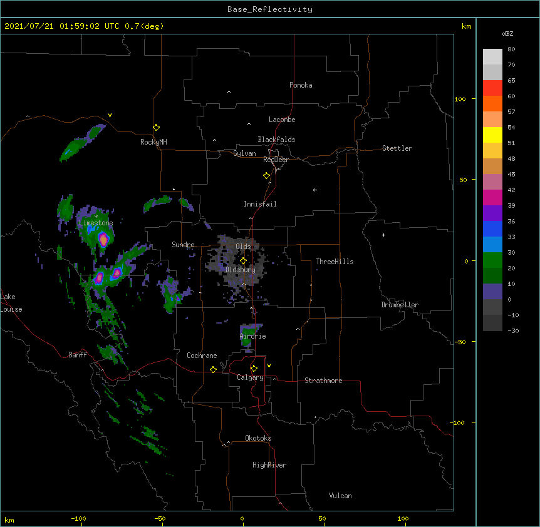The width and height of the screenshot is (540, 527).
Task: Click the strongest storm cell southeast of Limestone
Action: point(103,239)
